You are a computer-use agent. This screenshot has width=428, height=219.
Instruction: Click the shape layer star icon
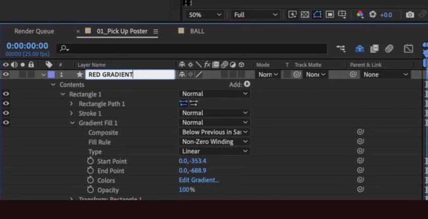point(80,74)
